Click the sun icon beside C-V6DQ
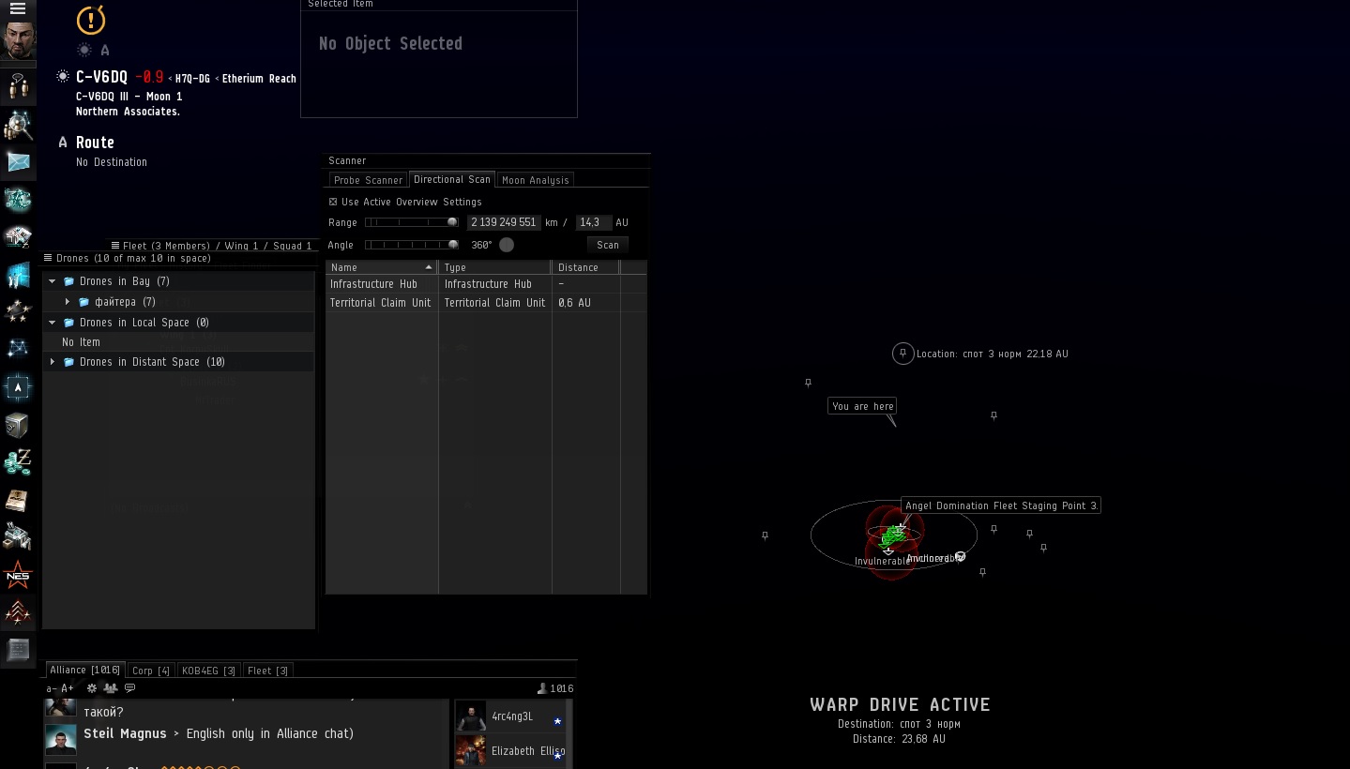The height and width of the screenshot is (769, 1350). (63, 77)
